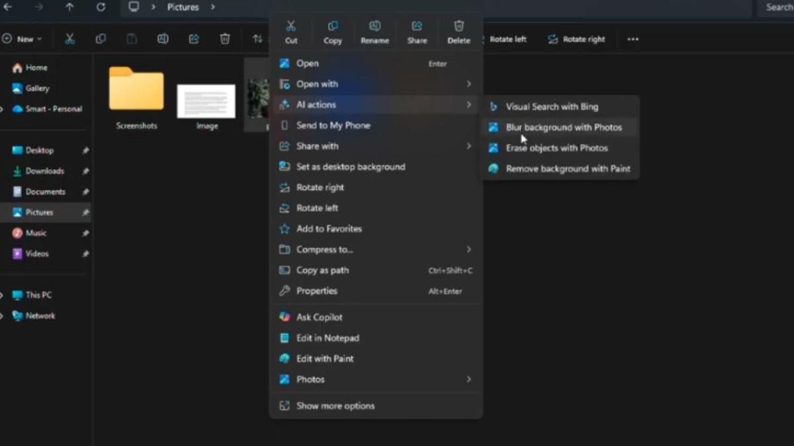The height and width of the screenshot is (446, 794).
Task: Select Network in the sidebar
Action: point(33,316)
